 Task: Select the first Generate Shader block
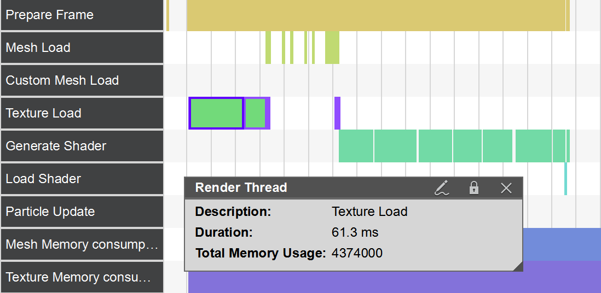click(356, 146)
